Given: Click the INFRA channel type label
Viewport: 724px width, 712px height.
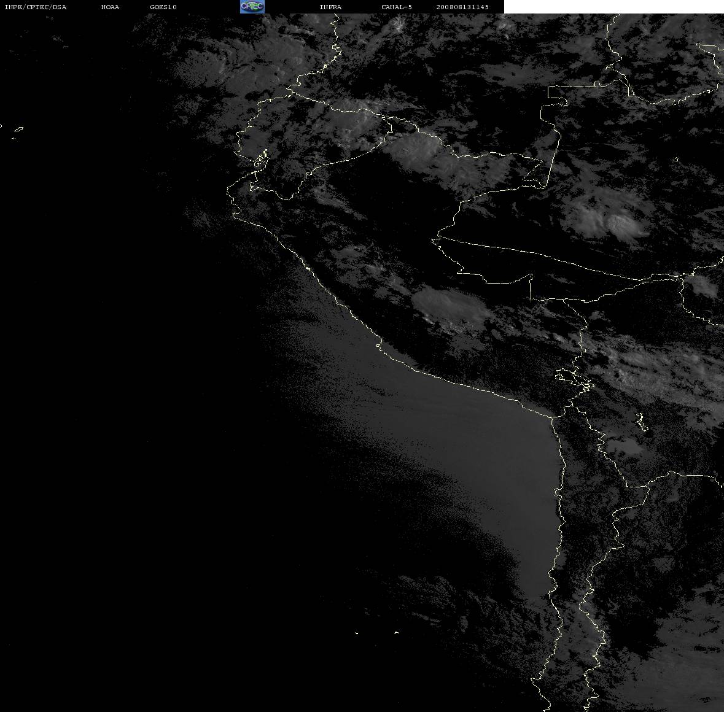Looking at the screenshot, I should [x=330, y=7].
